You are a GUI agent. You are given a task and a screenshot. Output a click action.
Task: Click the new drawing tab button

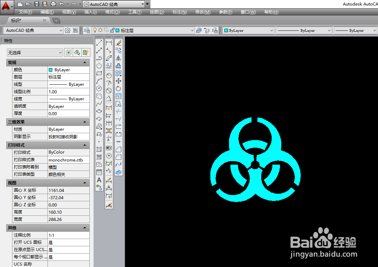(x=56, y=21)
